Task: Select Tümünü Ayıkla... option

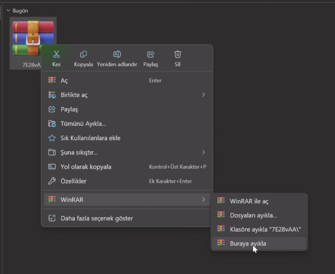Action: pos(83,124)
